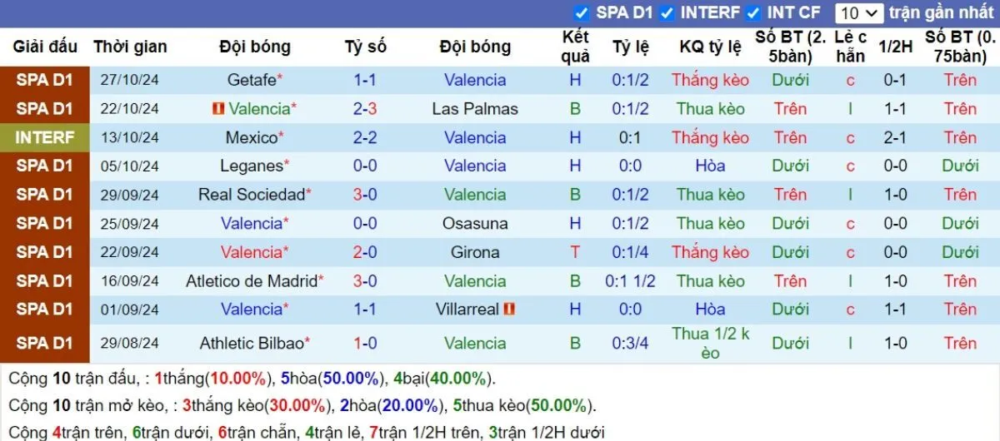Select Girona team link
This screenshot has width=1000, height=441.
click(x=475, y=252)
